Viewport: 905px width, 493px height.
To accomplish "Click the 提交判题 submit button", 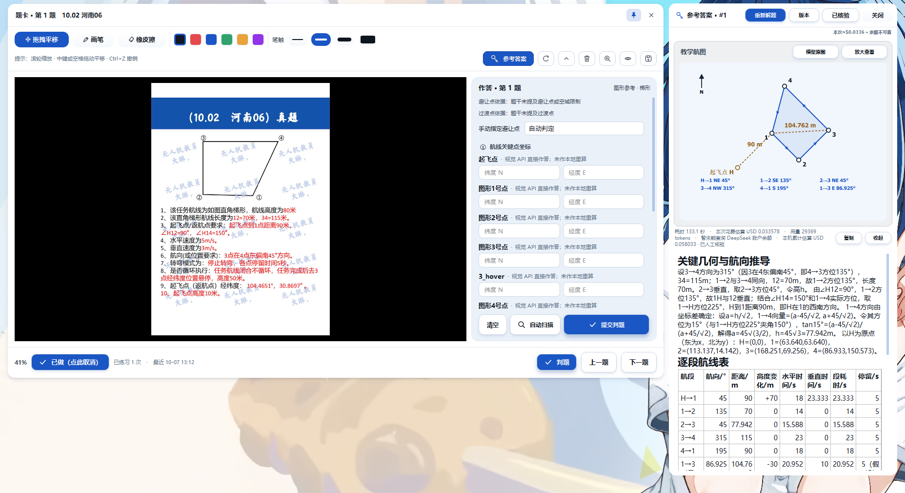I will [x=606, y=325].
